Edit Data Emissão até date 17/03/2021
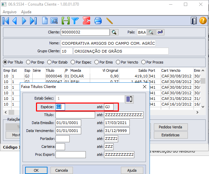 [x=117, y=123]
